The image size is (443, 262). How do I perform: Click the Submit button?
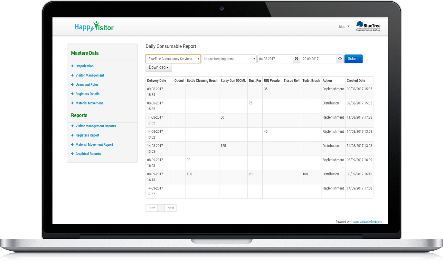[x=353, y=59]
